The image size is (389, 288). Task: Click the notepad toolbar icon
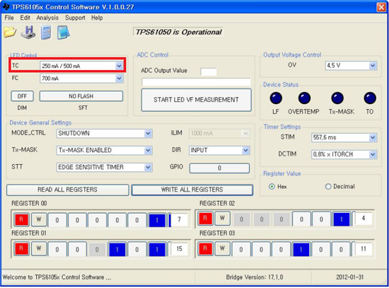click(x=64, y=33)
